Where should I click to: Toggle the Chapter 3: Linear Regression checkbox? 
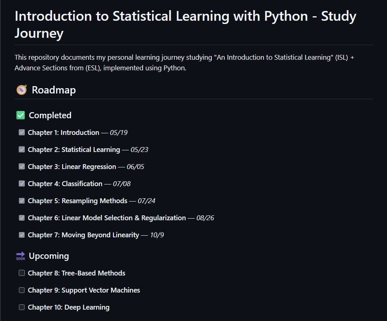click(x=22, y=166)
